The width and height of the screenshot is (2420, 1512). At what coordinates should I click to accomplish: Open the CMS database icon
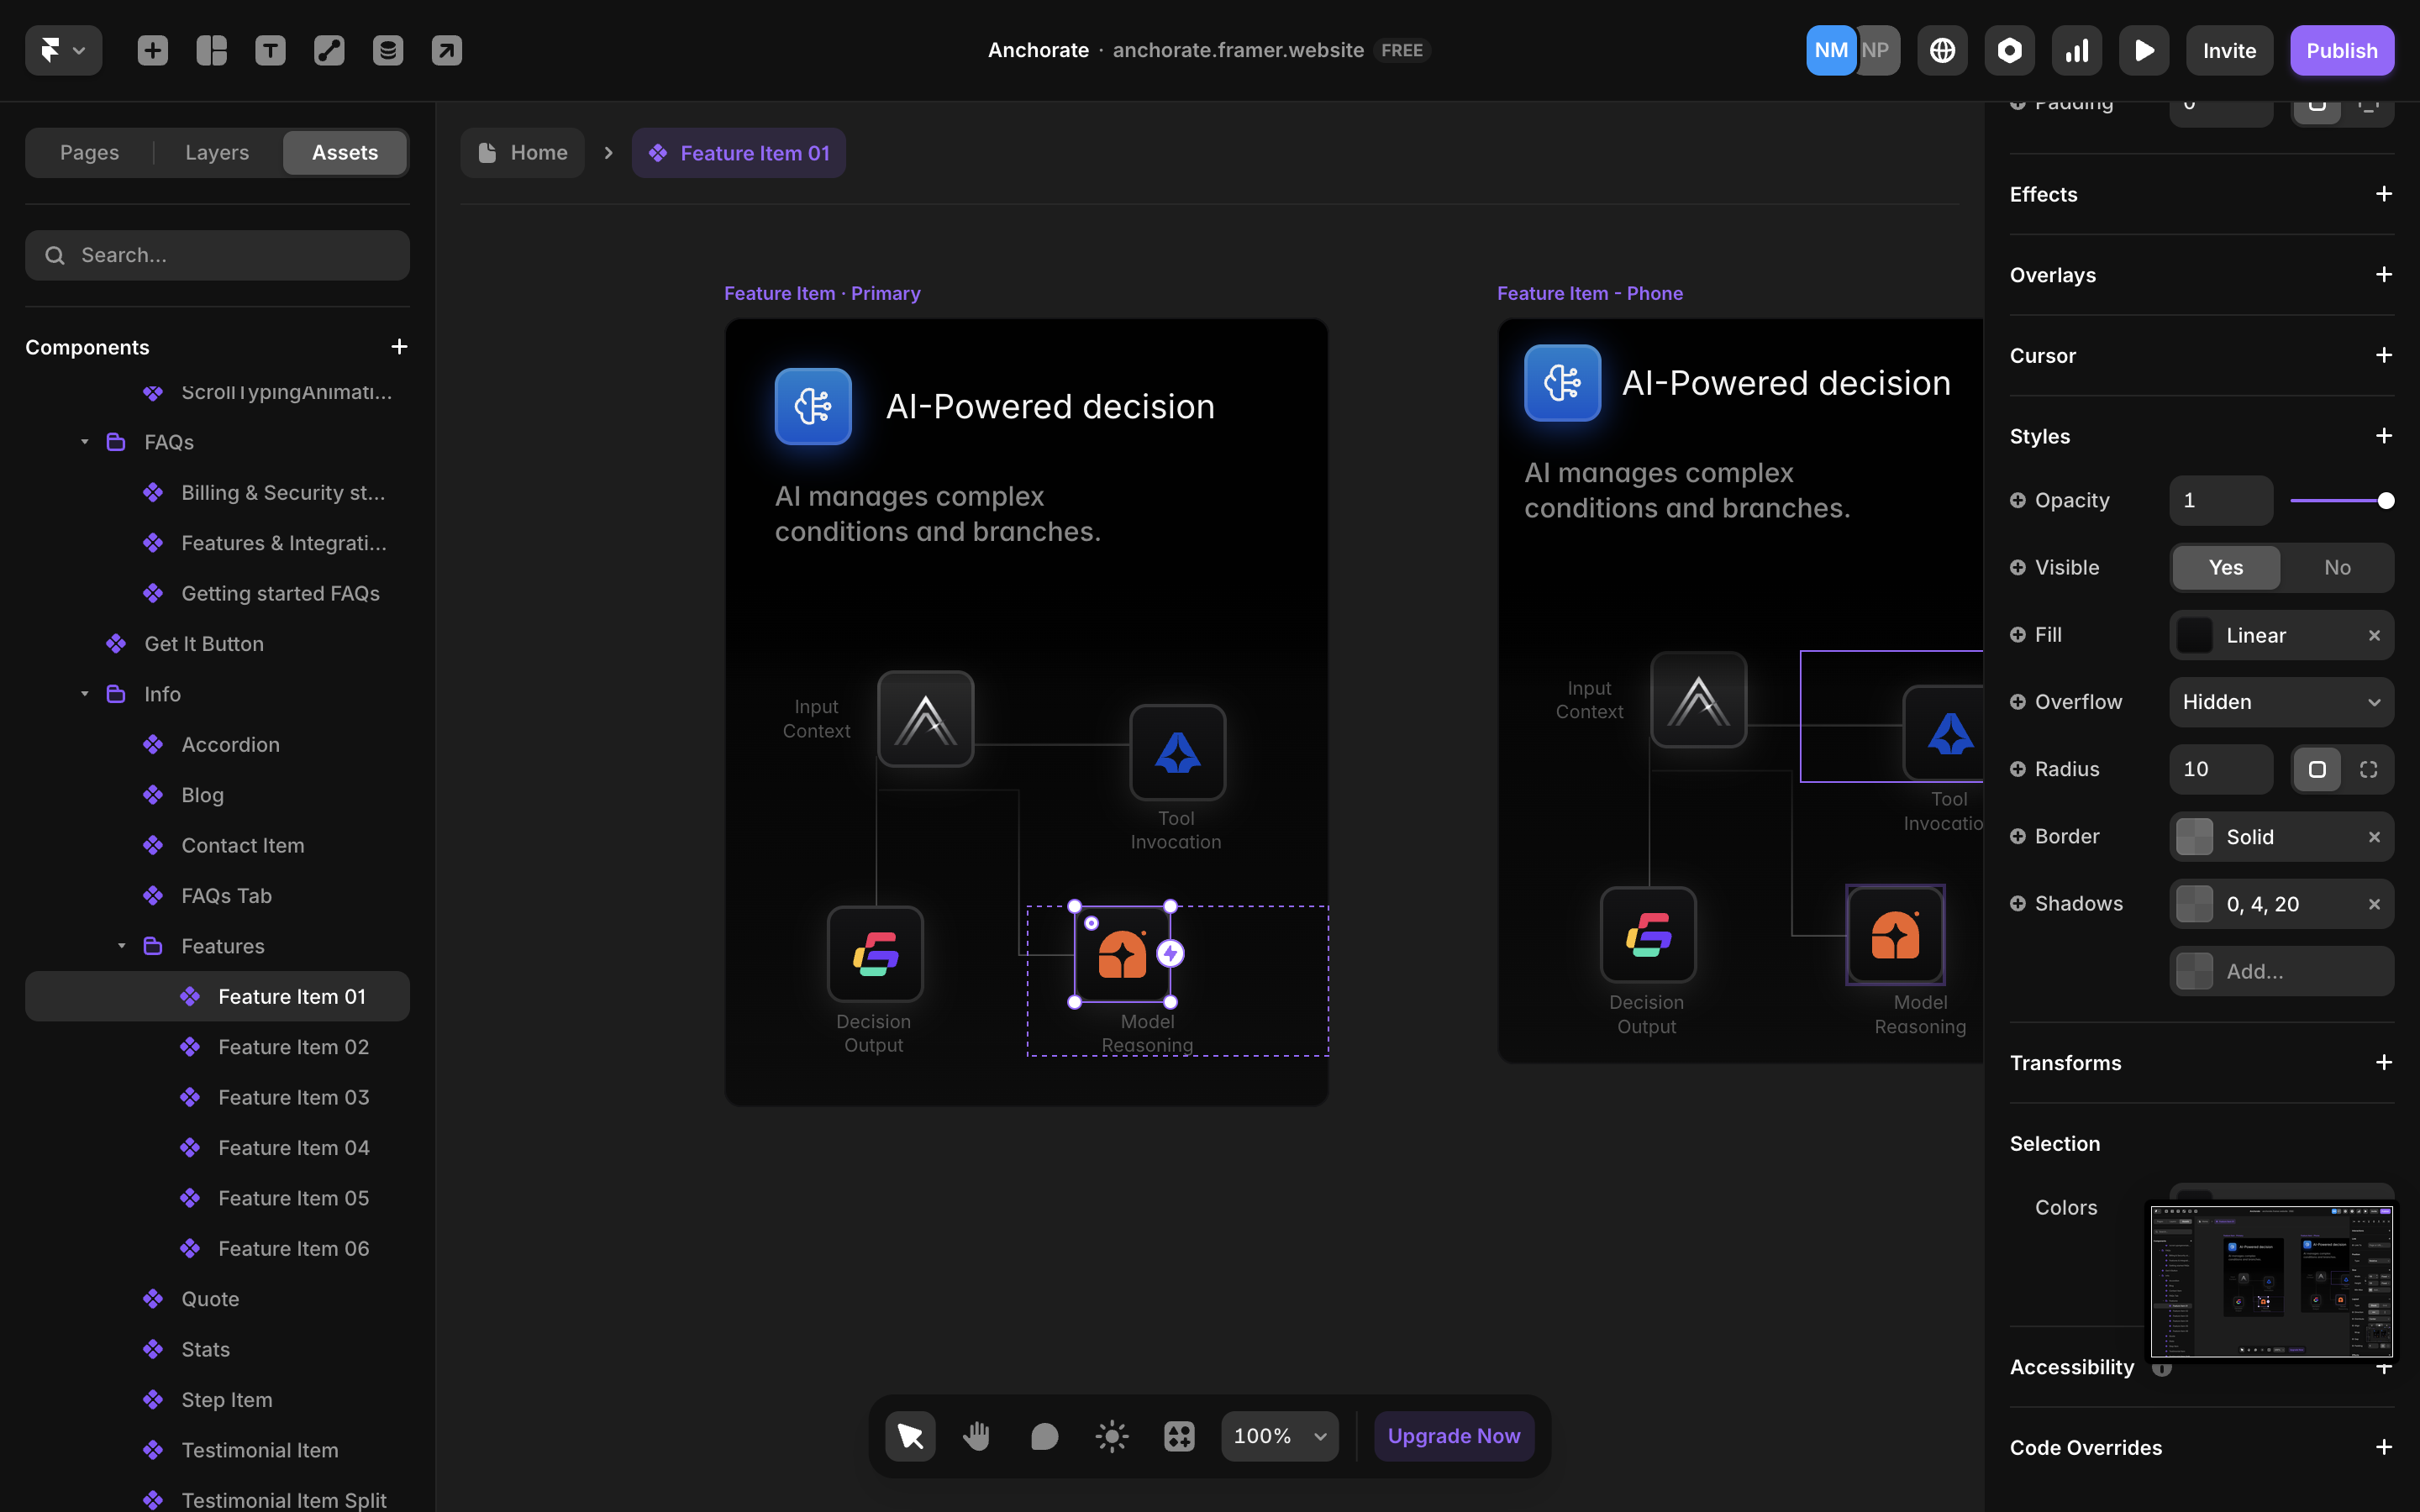(388, 50)
